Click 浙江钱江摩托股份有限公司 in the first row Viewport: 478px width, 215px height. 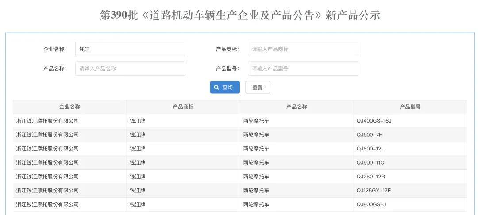(47, 121)
